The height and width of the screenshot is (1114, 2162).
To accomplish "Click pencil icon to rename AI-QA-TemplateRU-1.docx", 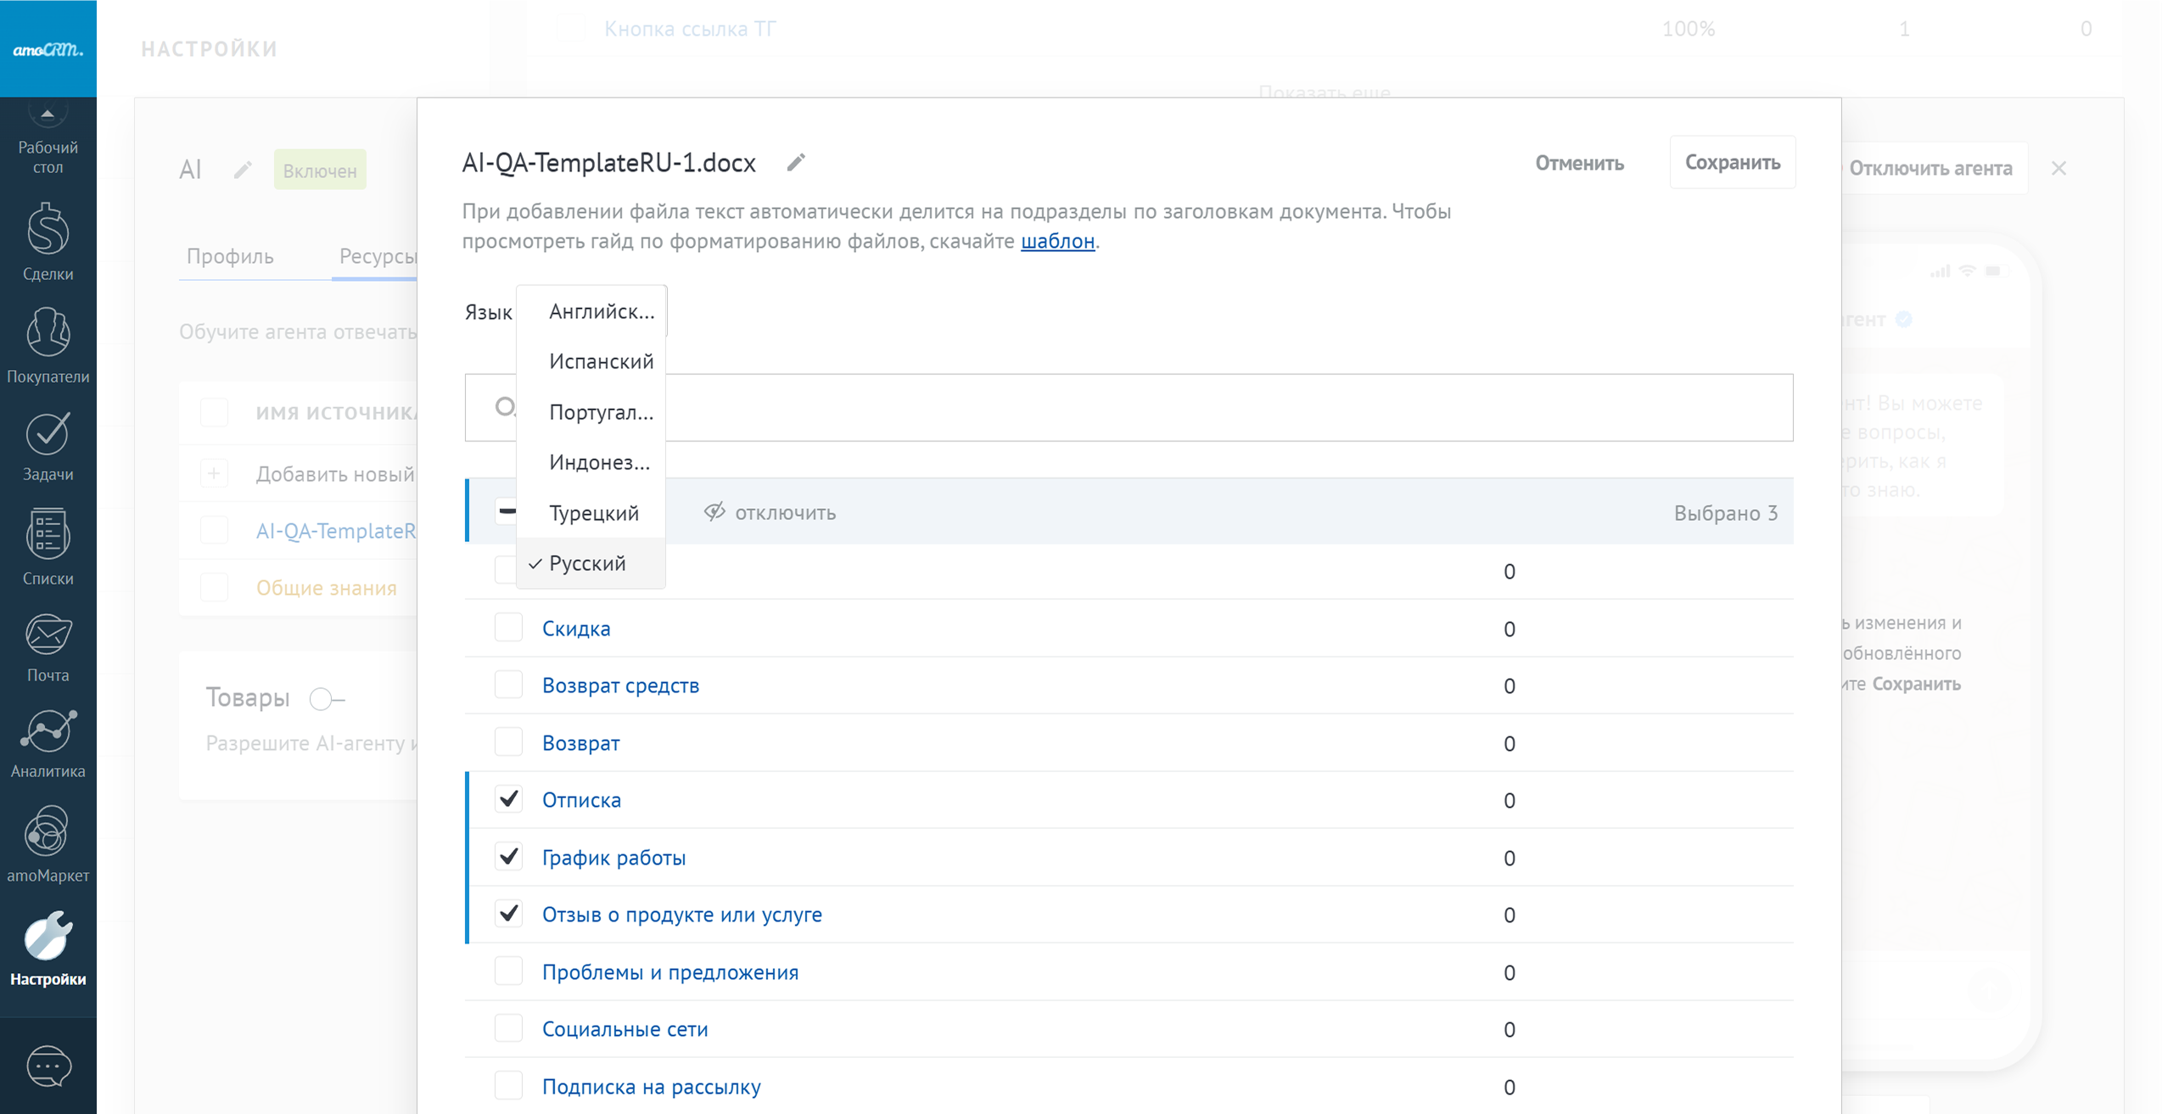I will (x=795, y=162).
